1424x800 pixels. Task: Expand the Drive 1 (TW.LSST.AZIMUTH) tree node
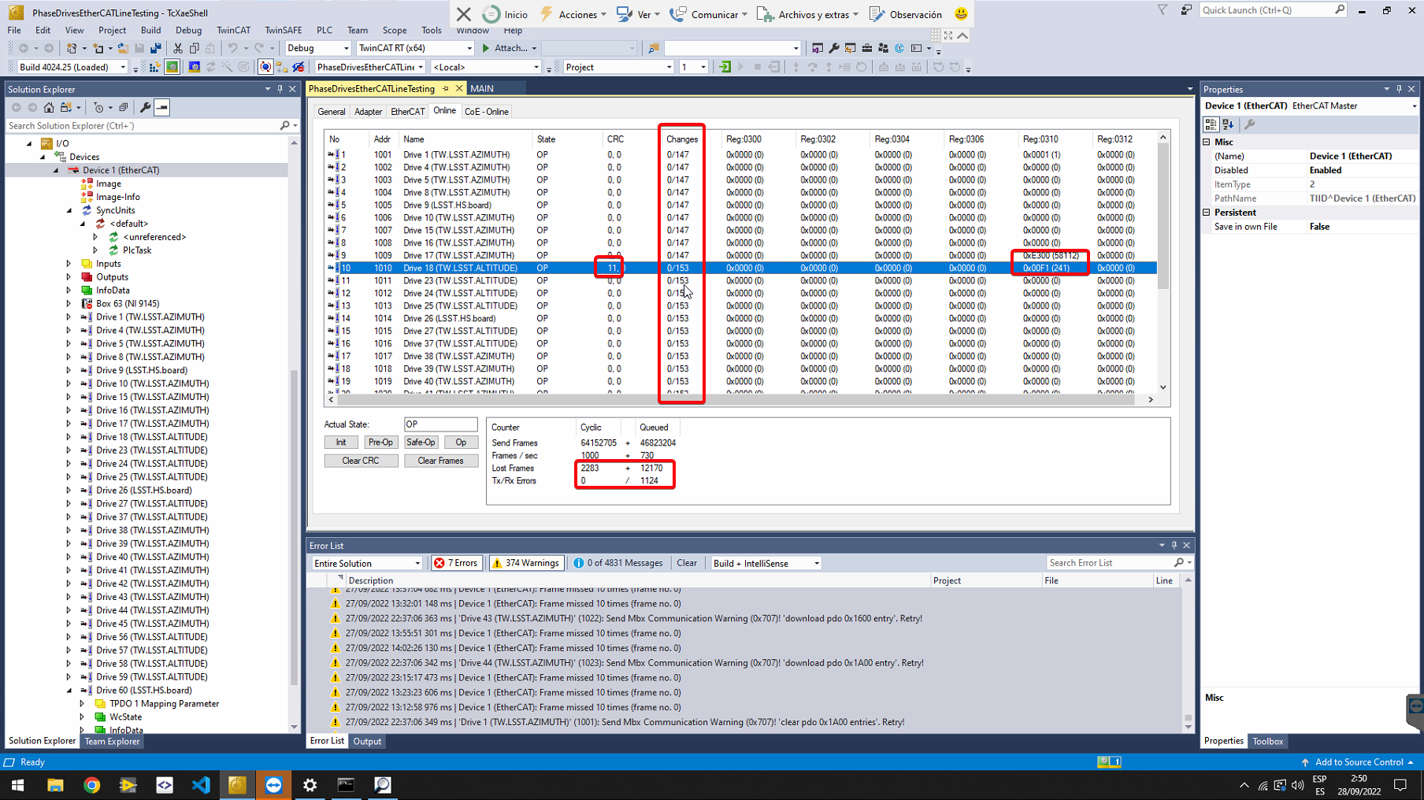coord(69,317)
